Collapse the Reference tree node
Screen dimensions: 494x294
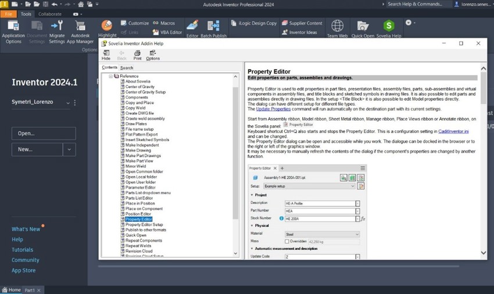[x=110, y=76]
